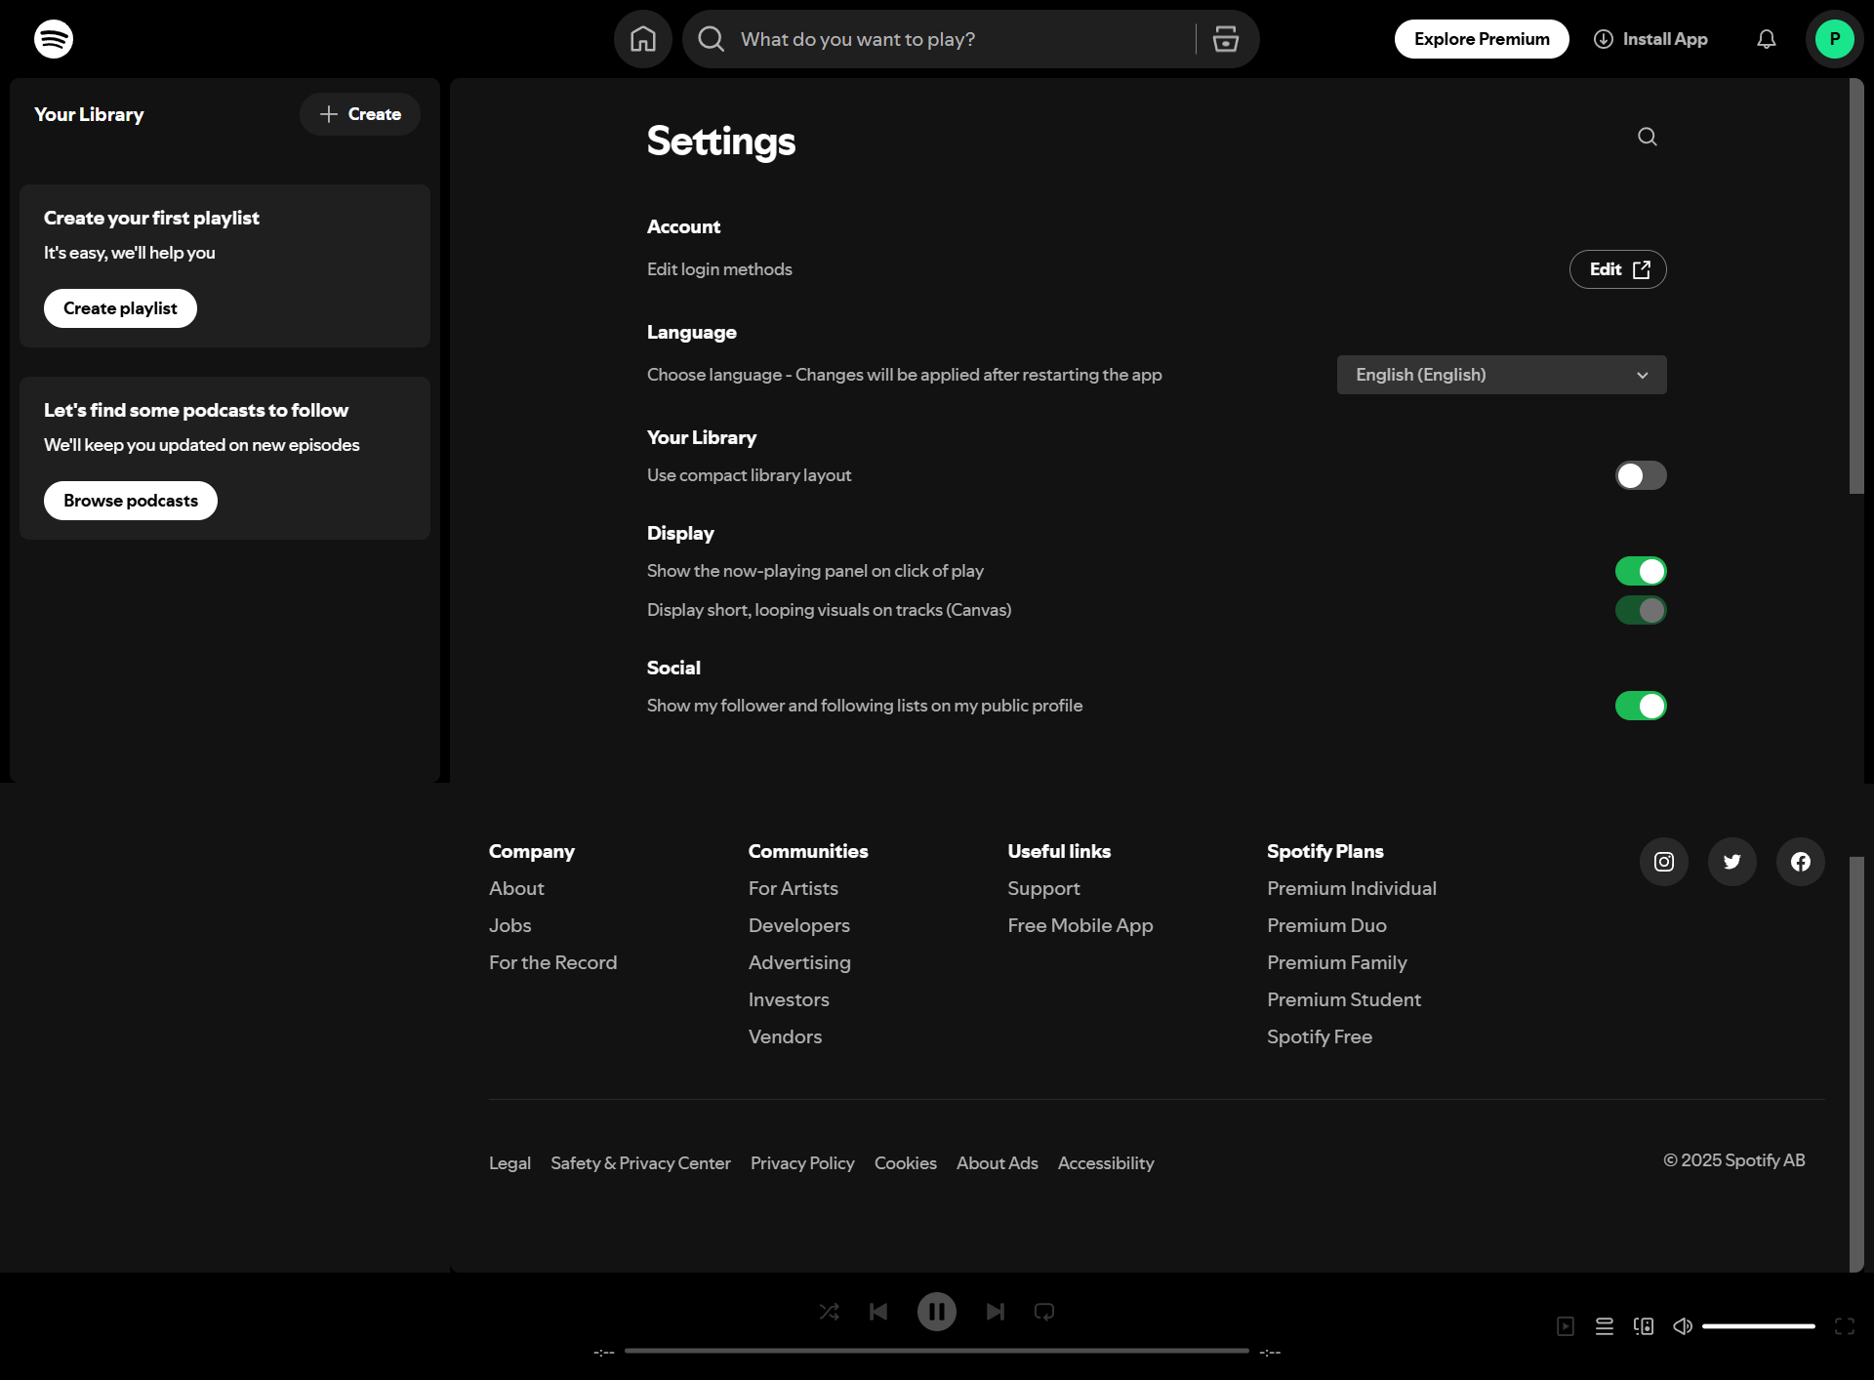Open Privacy Policy link
Image resolution: width=1874 pixels, height=1380 pixels.
click(x=802, y=1163)
